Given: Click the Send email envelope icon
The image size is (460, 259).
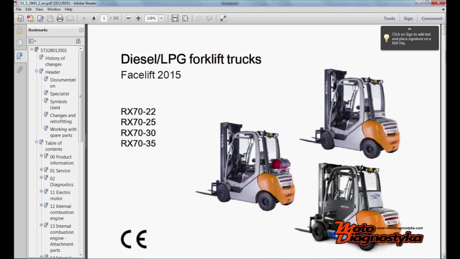Looking at the screenshot, I should coord(70,18).
